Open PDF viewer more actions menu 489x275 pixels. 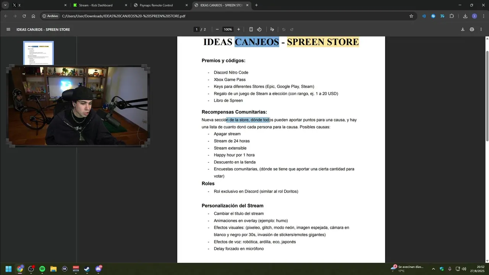click(481, 29)
